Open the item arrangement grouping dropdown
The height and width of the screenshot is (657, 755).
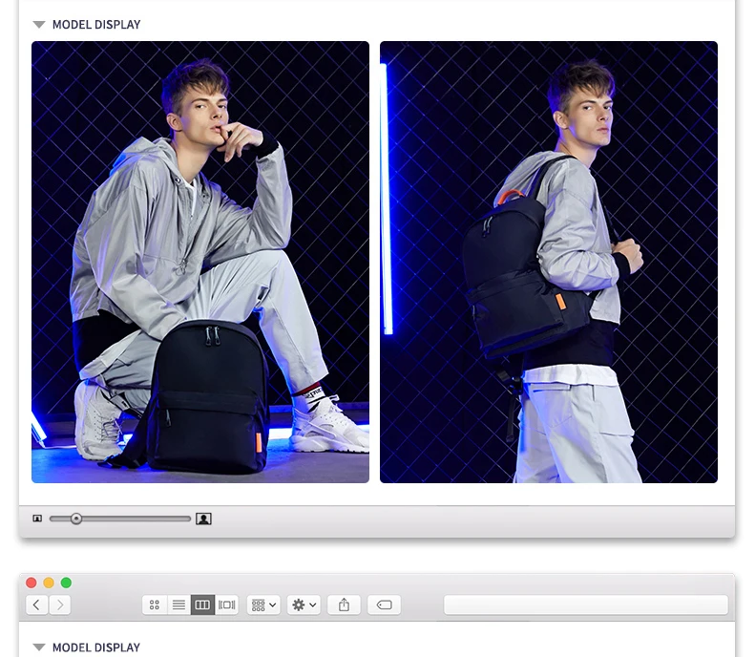click(x=263, y=604)
